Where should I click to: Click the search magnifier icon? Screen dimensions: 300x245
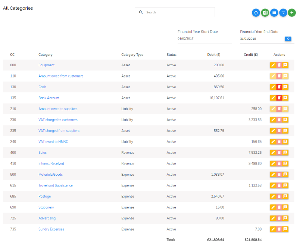point(141,12)
